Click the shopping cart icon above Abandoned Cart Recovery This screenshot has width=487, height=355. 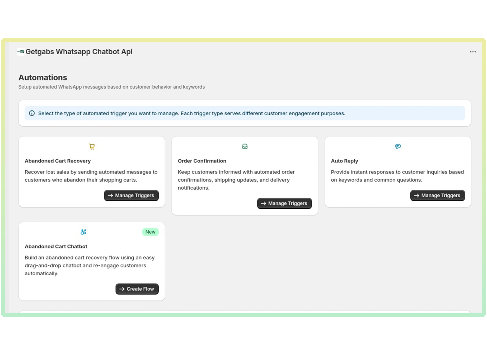coord(92,146)
